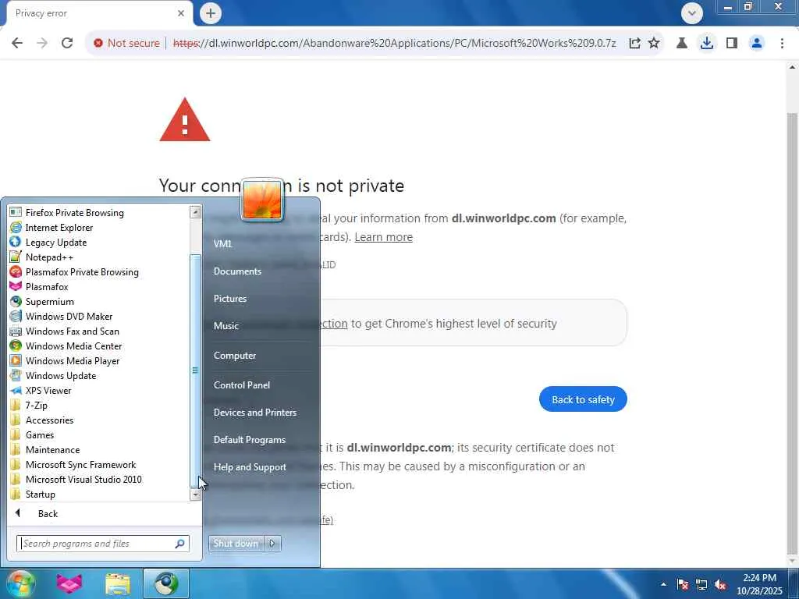
Task: Open Help and Support
Action: [x=250, y=467]
